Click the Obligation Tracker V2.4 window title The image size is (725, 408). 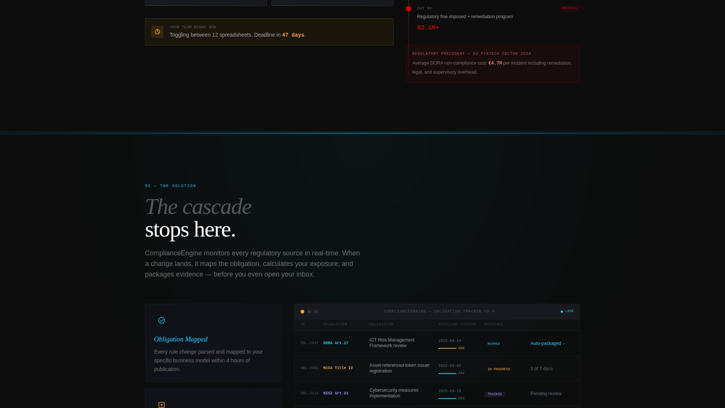click(439, 311)
